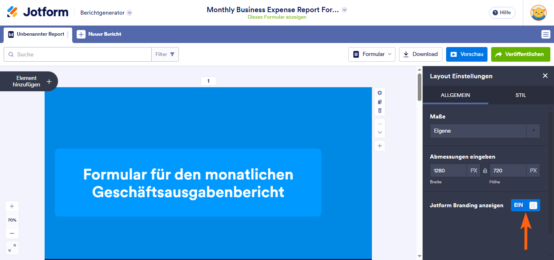The width and height of the screenshot is (554, 260).
Task: Lock aspect ratio between Breite and Höhe
Action: pyautogui.click(x=485, y=170)
